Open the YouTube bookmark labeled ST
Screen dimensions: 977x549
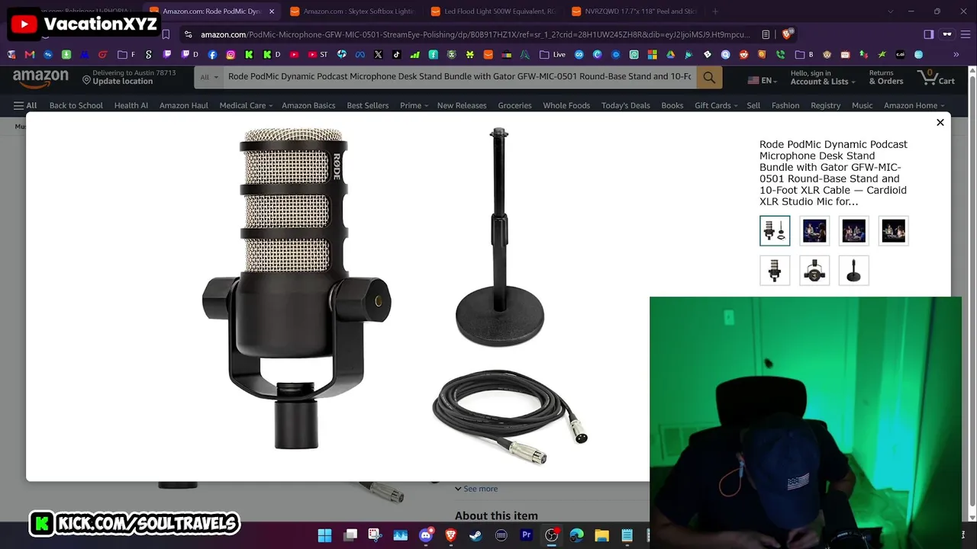pos(318,55)
